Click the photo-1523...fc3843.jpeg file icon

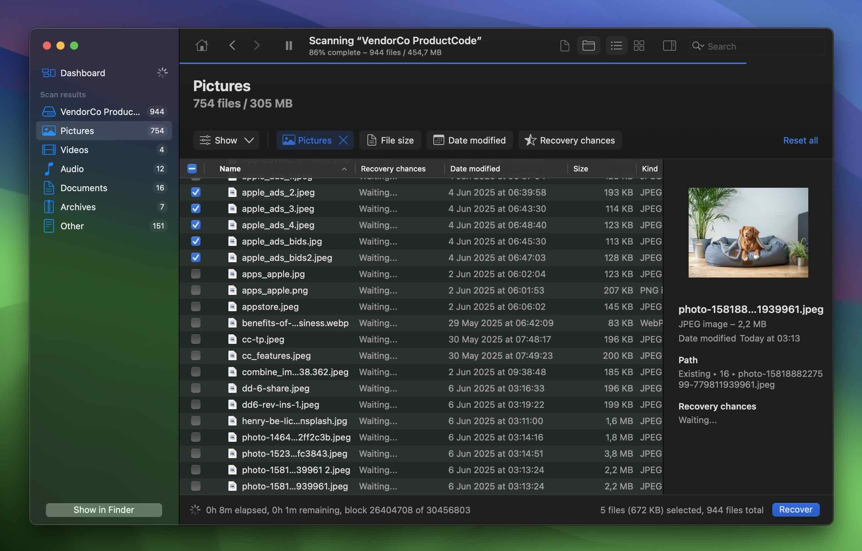pos(233,453)
